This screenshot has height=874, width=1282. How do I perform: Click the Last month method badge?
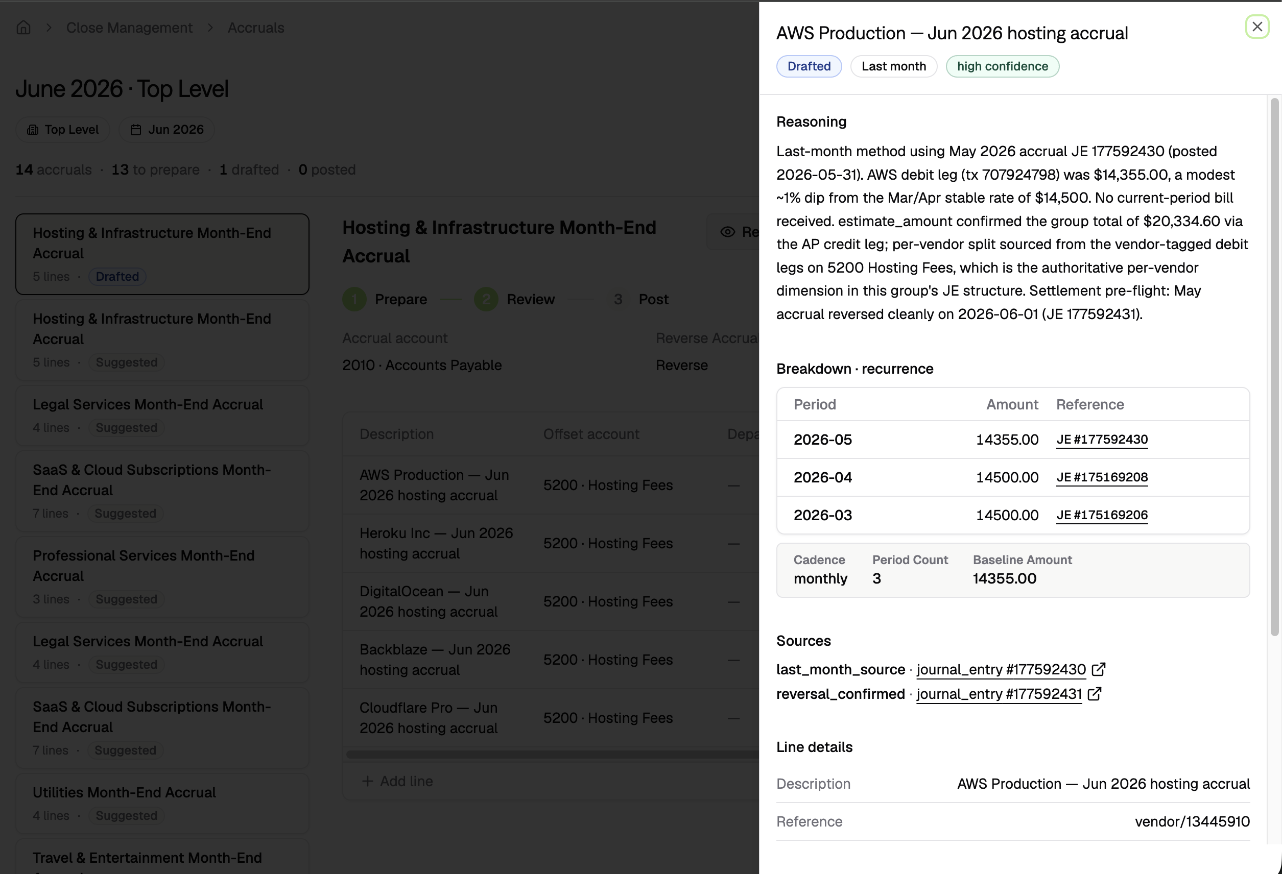(894, 66)
